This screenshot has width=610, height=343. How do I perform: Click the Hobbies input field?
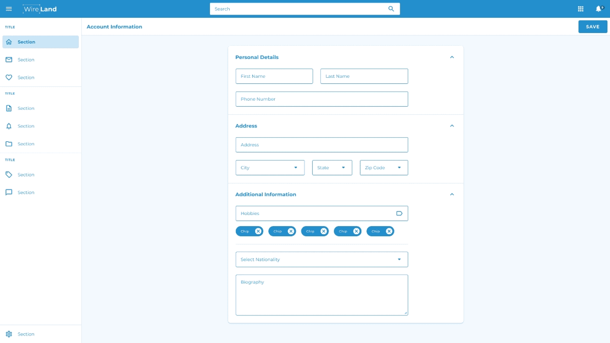click(x=322, y=213)
